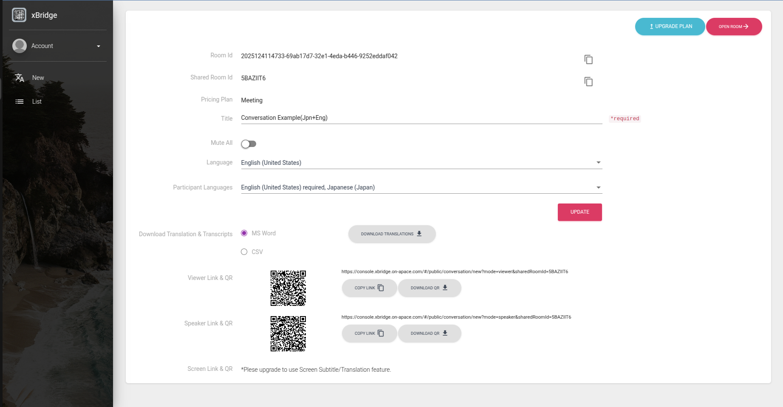The width and height of the screenshot is (783, 407).
Task: Select the CSV format option
Action: click(244, 252)
